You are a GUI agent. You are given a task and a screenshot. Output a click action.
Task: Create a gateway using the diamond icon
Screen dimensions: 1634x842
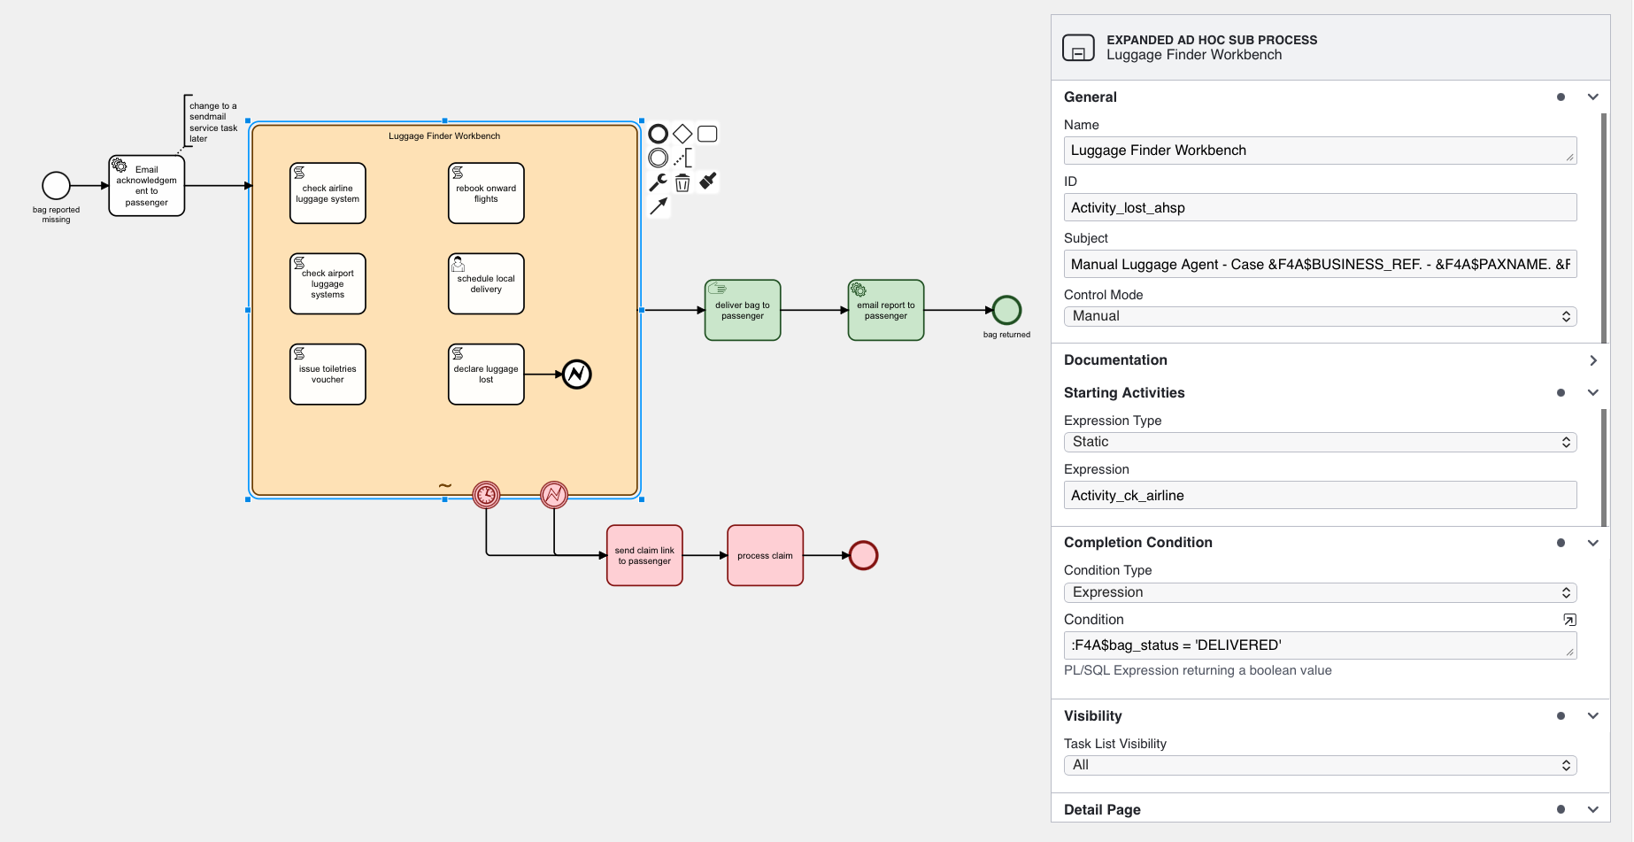[x=682, y=132]
